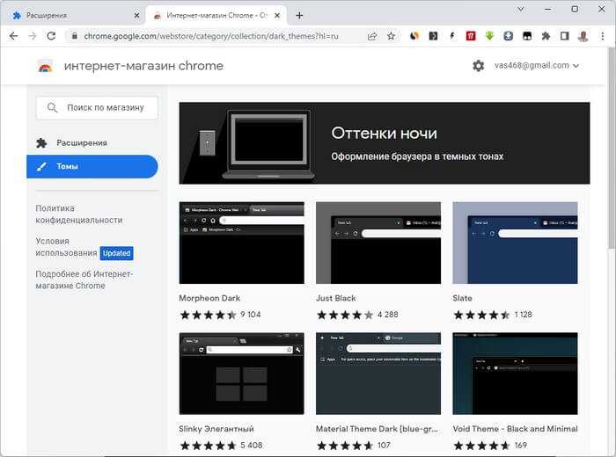Click the orange circle extension icon
616x457 pixels.
pos(414,36)
